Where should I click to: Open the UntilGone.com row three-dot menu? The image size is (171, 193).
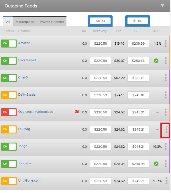(166, 181)
